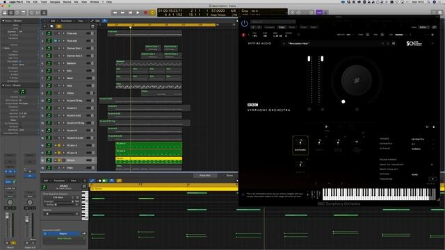Click the Piano Roll Velocity slider
This screenshot has width=445, height=250.
[62, 214]
